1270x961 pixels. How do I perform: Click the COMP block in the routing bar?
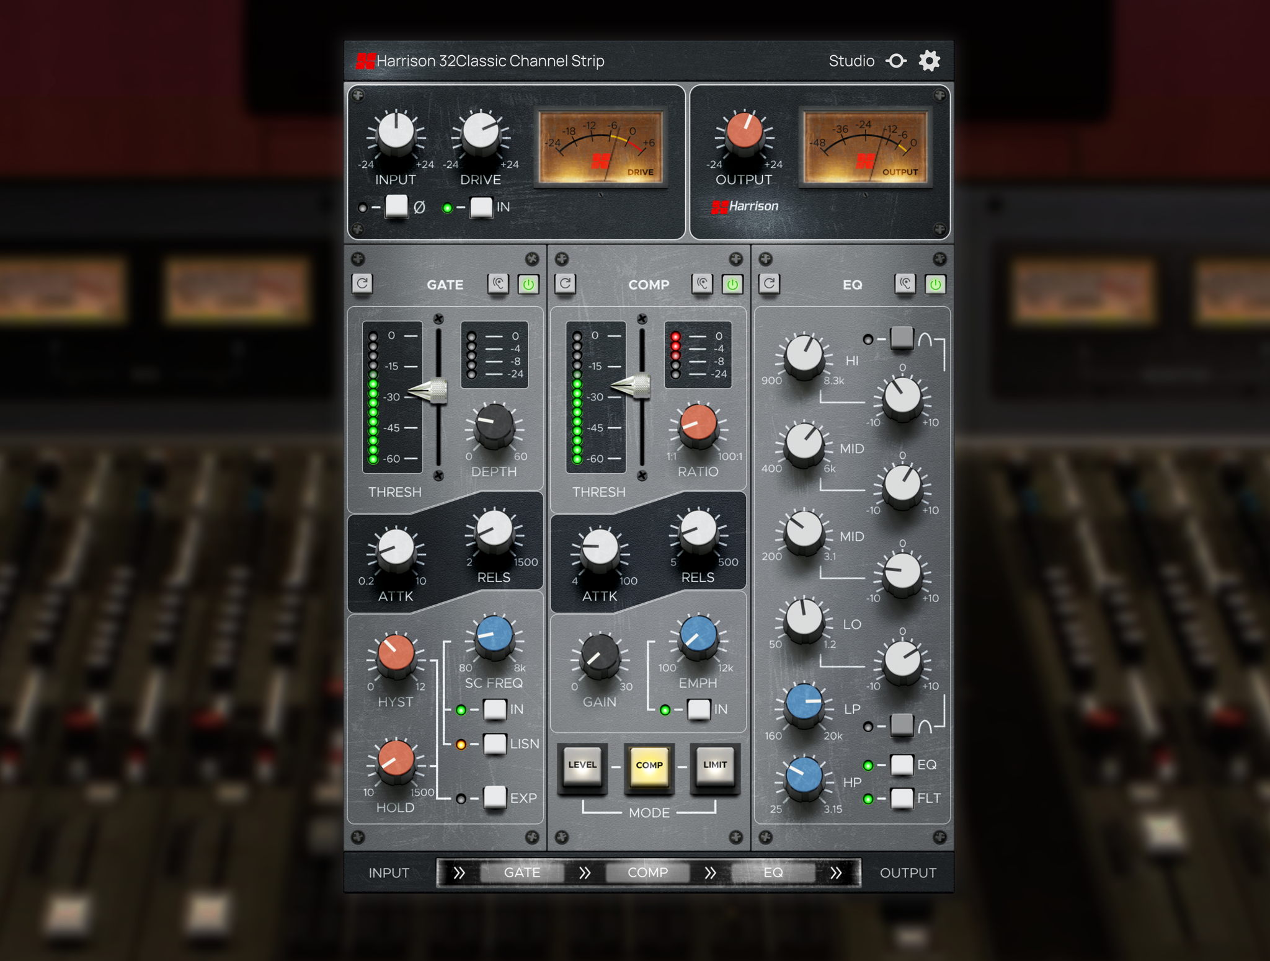tap(647, 872)
